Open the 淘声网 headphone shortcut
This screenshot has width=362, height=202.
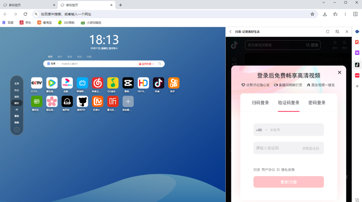pos(67,102)
